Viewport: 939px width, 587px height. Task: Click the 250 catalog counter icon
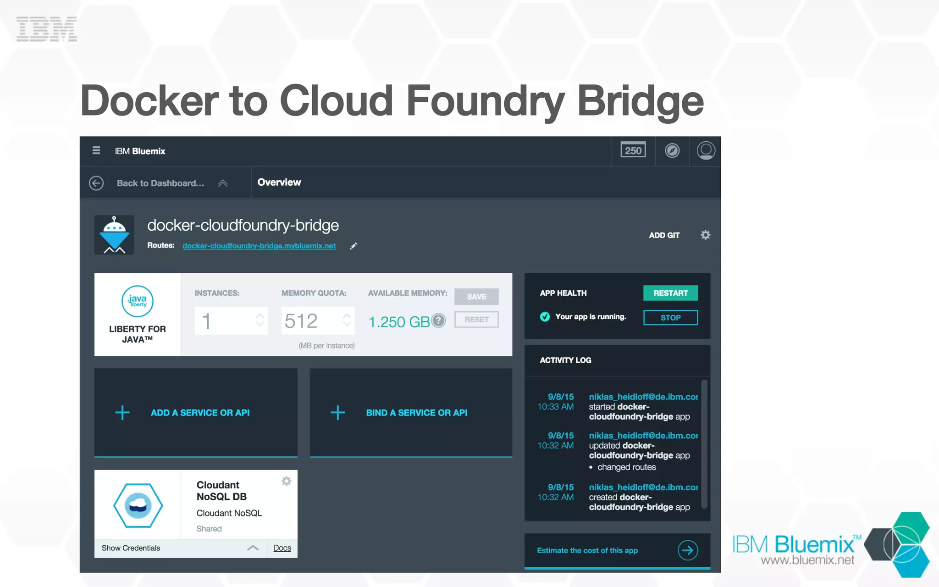633,150
